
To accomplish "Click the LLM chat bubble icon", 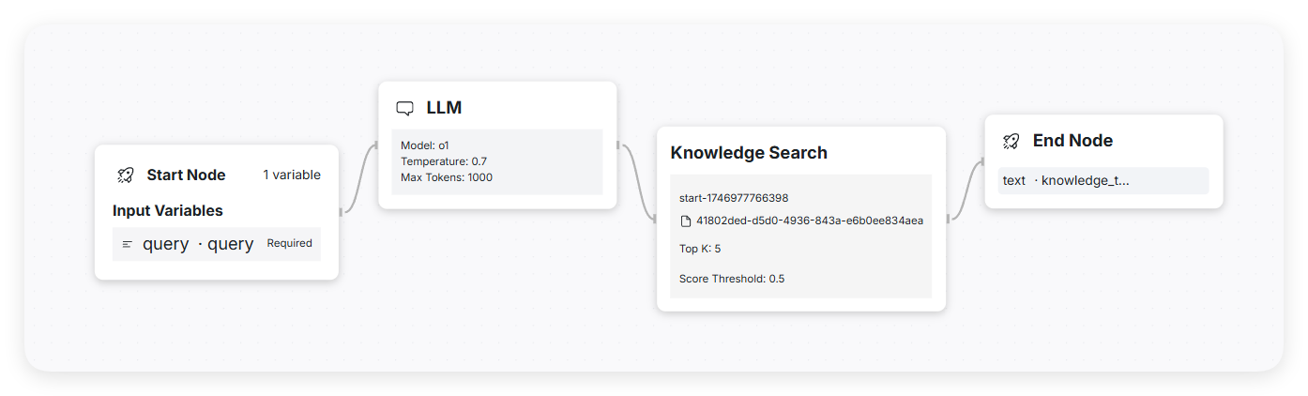I will 405,108.
